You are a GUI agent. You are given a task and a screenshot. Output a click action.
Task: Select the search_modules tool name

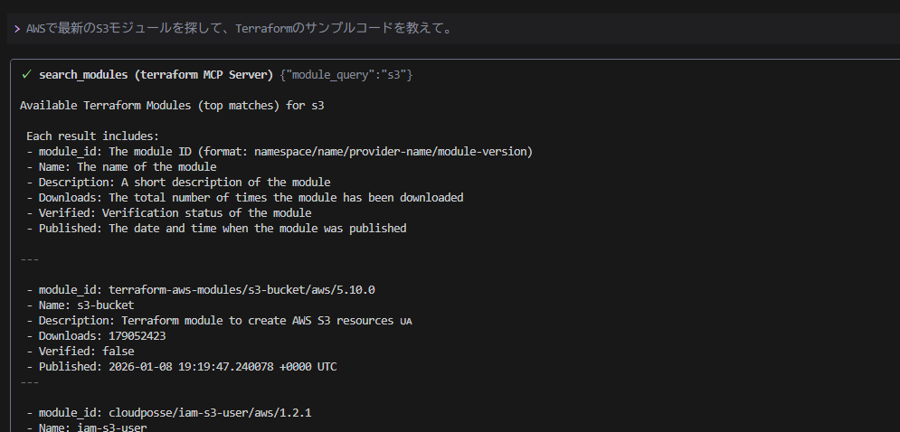pos(83,75)
